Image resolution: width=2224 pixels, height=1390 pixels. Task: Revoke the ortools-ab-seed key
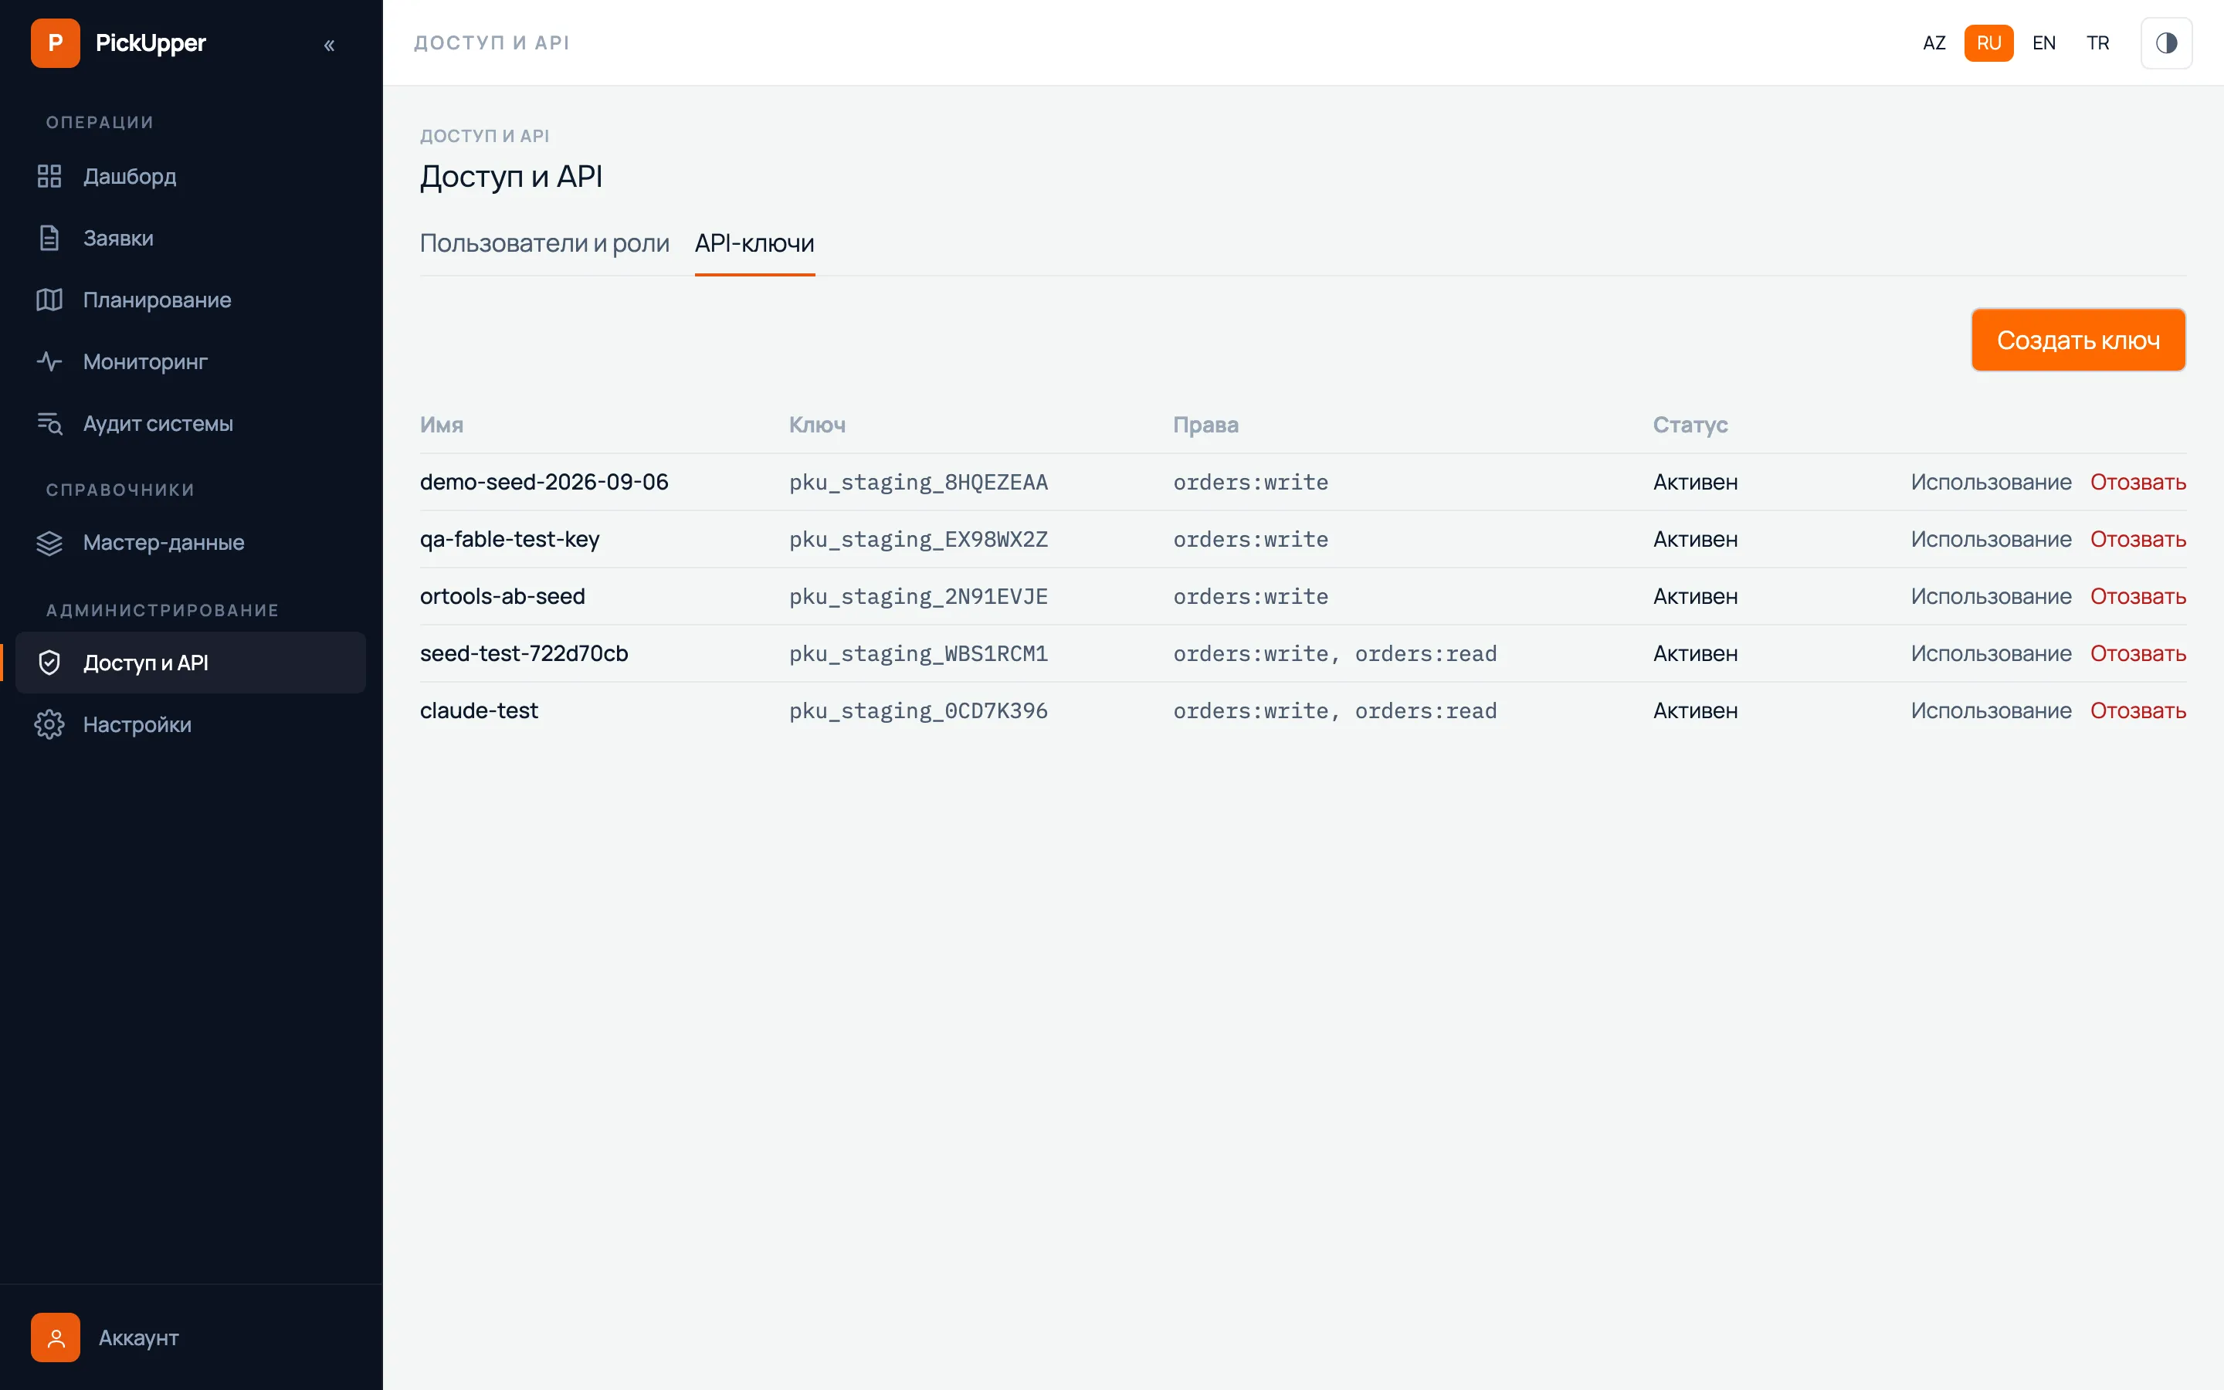click(2138, 595)
